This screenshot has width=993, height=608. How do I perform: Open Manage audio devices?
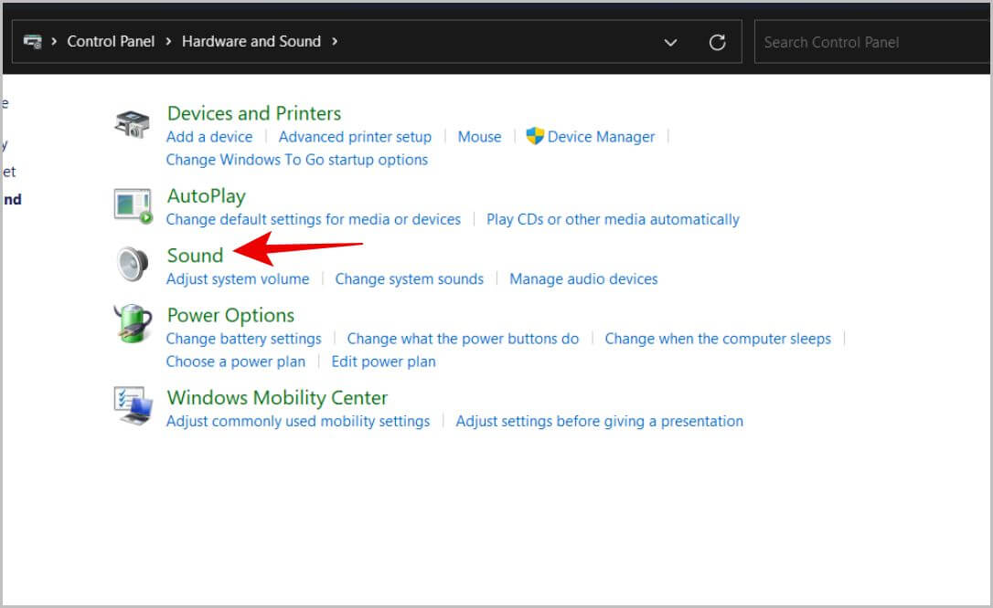pos(583,278)
